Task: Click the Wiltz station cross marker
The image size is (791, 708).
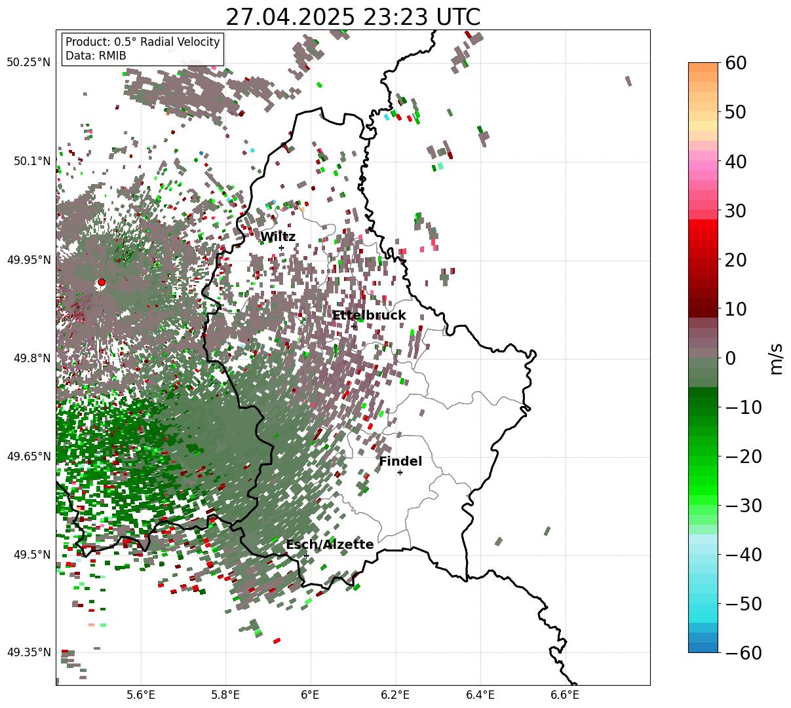Action: pyautogui.click(x=281, y=248)
